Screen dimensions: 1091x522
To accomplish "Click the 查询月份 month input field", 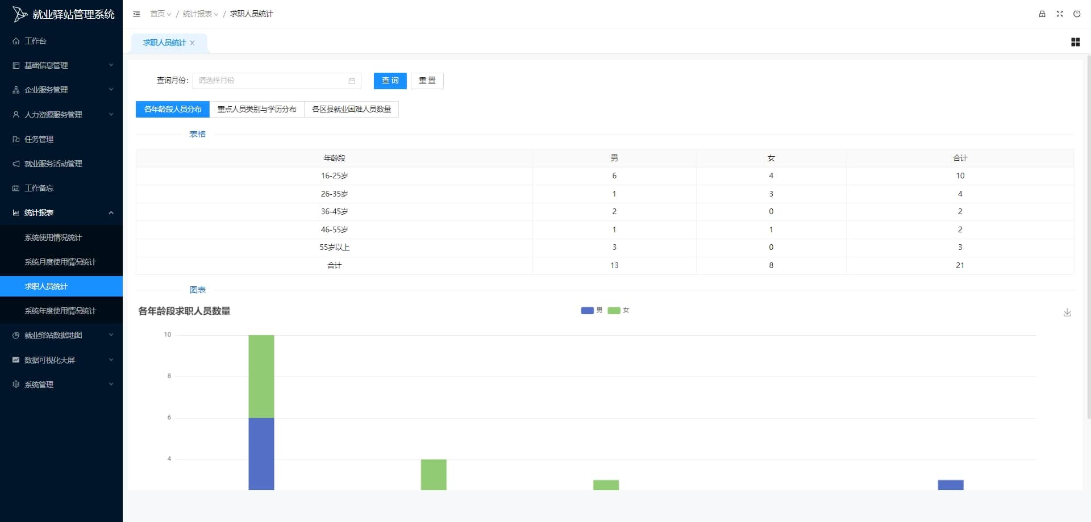I will [x=277, y=81].
